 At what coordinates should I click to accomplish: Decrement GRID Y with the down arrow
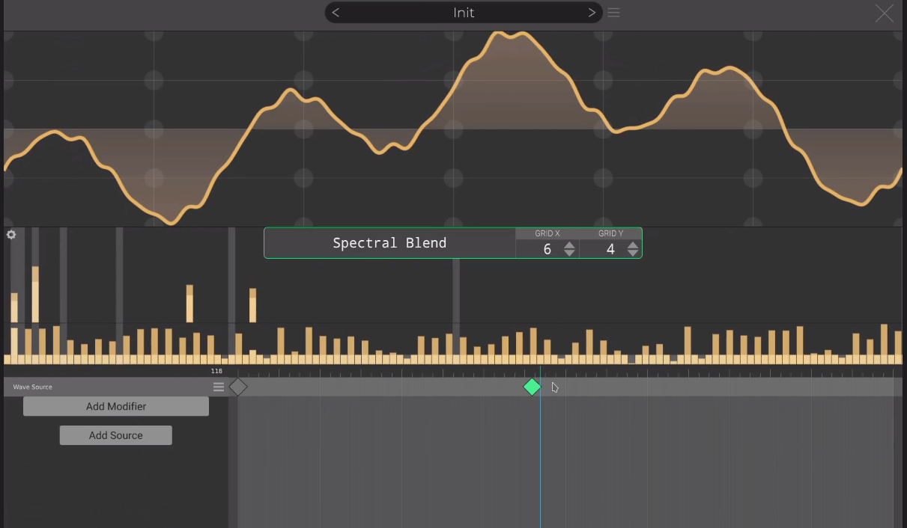point(633,254)
